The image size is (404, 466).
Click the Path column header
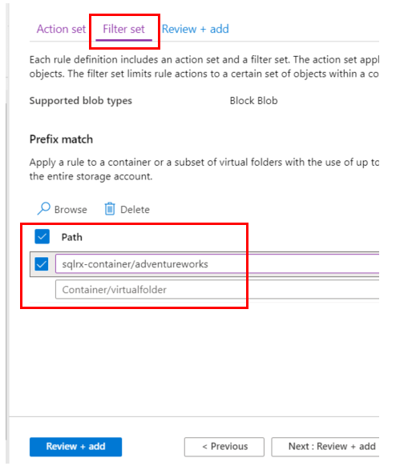click(x=71, y=237)
